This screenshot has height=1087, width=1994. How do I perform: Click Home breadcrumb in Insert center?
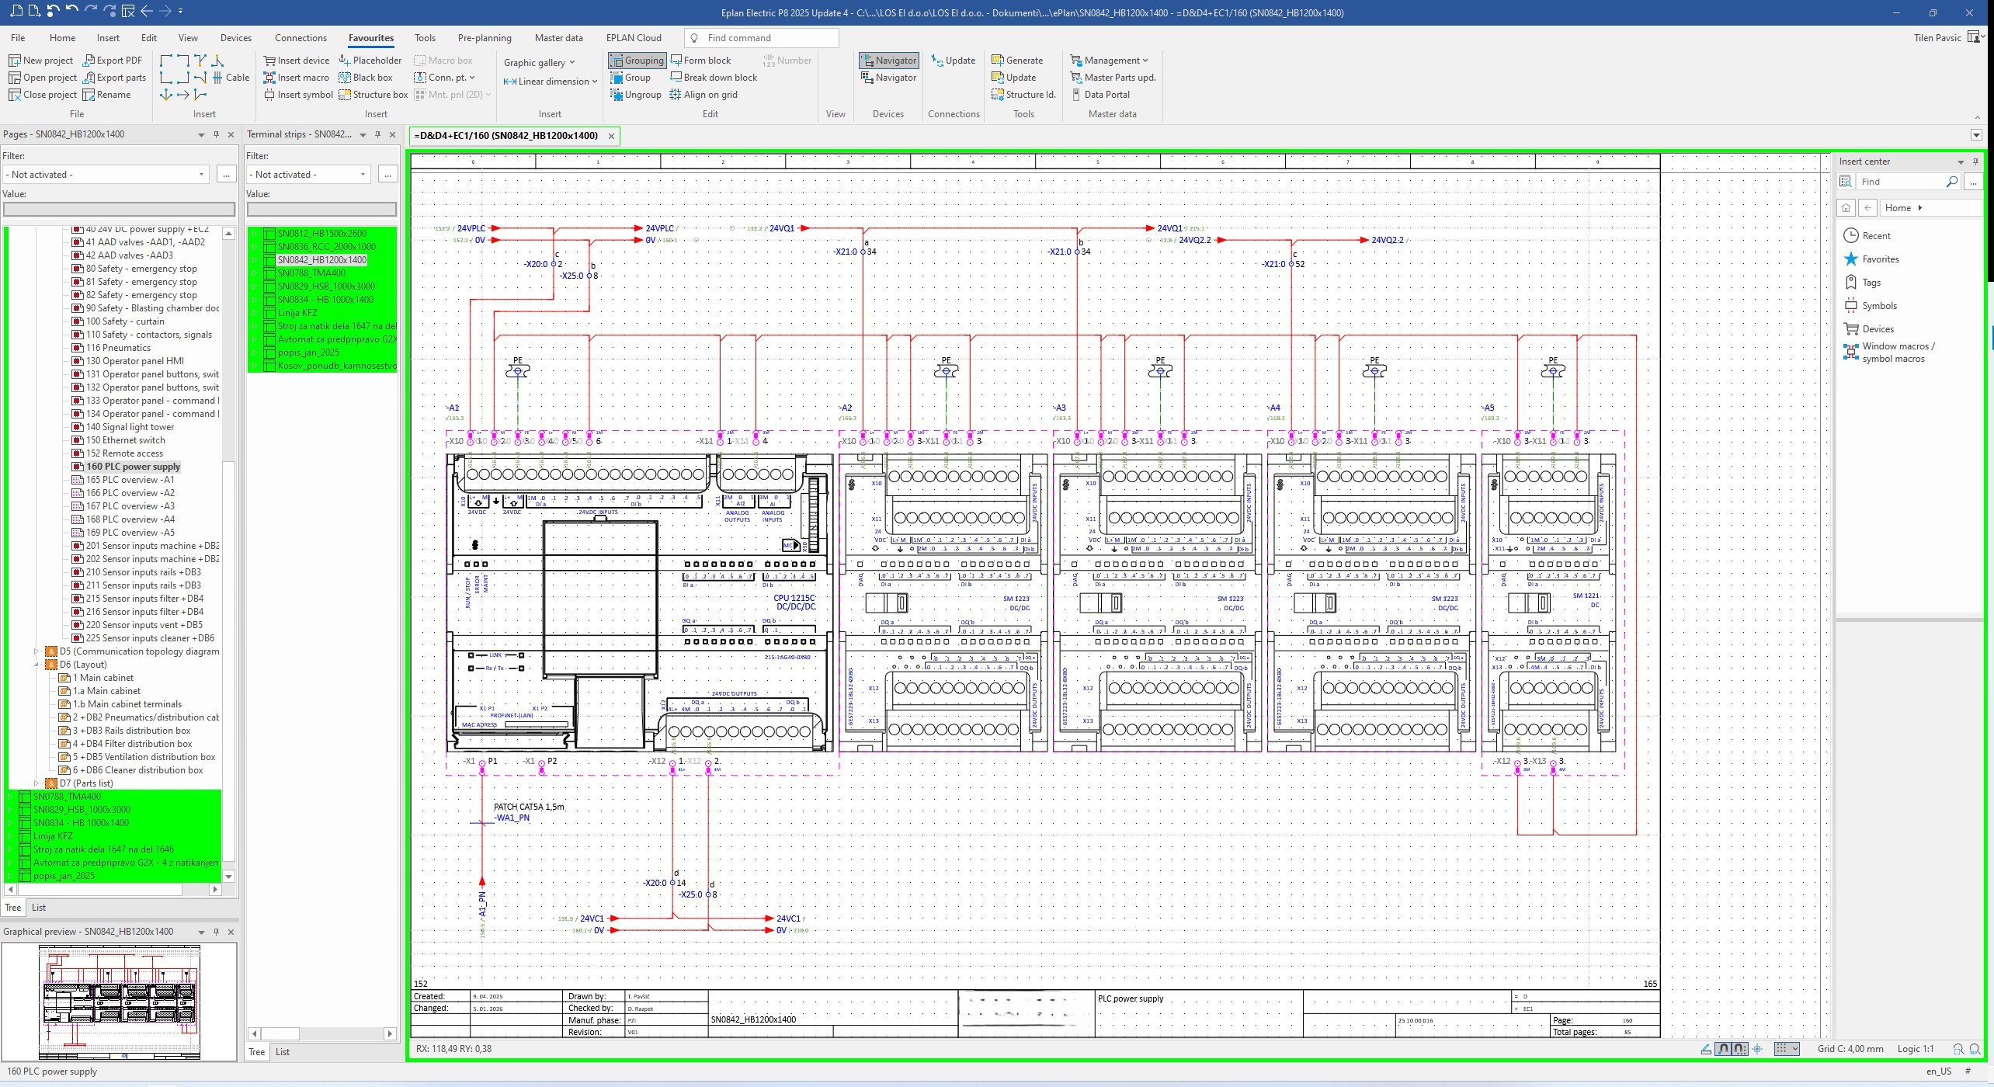(x=1897, y=208)
